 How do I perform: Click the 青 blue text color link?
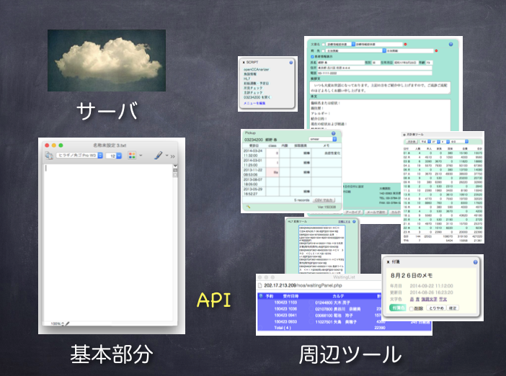417,299
